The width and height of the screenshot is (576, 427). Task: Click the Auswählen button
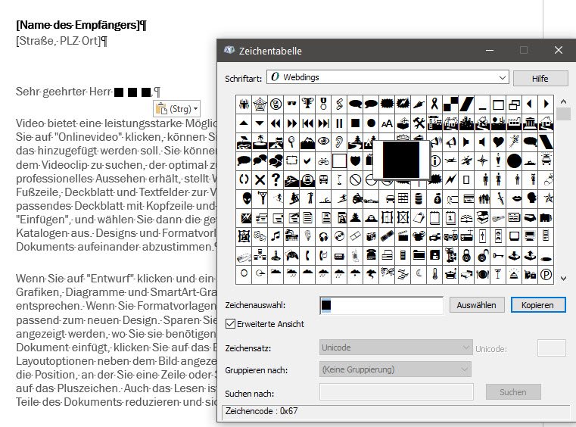476,305
